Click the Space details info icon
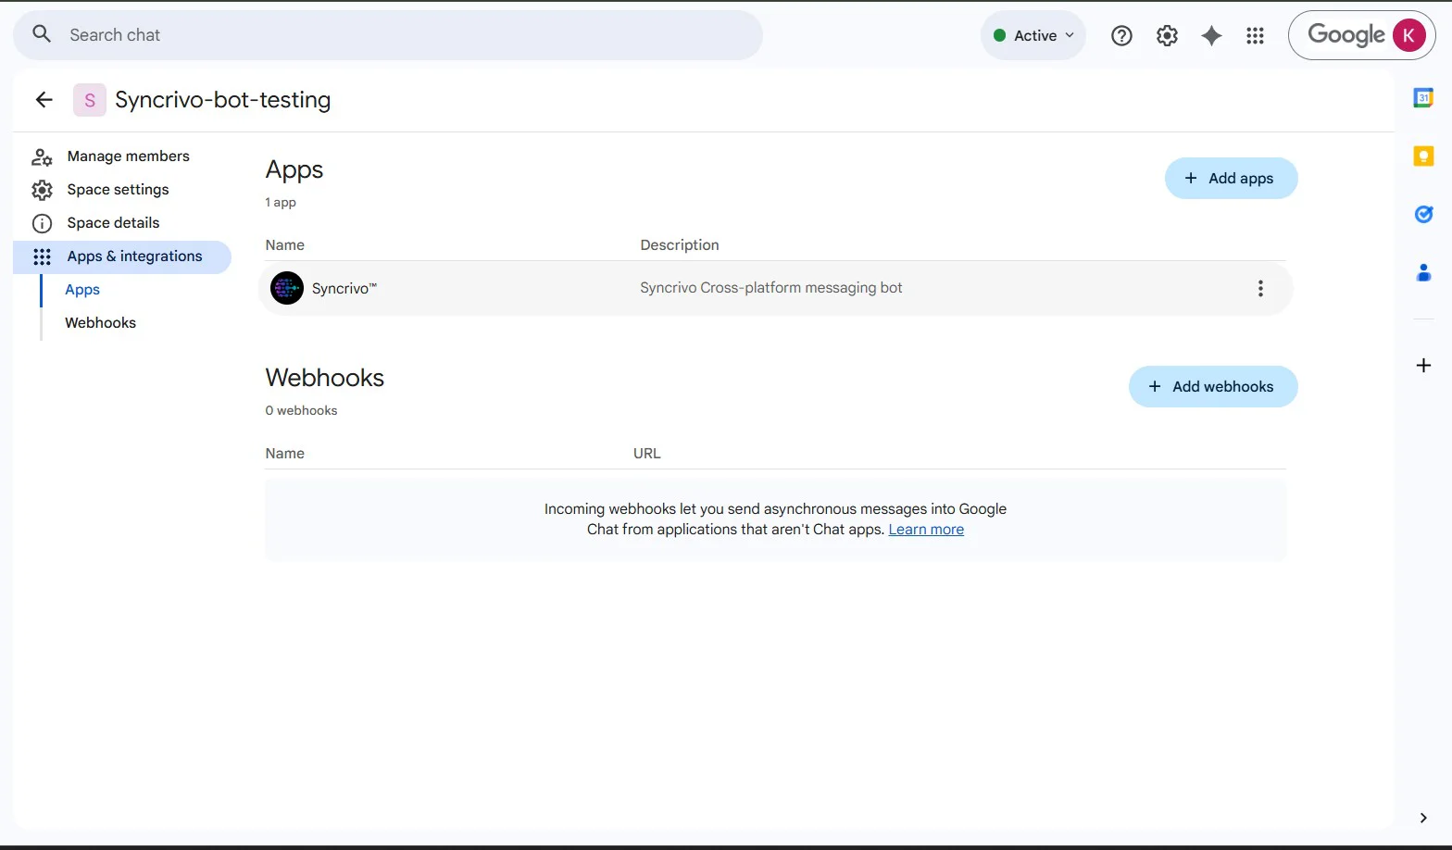The height and width of the screenshot is (850, 1452). pyautogui.click(x=42, y=223)
